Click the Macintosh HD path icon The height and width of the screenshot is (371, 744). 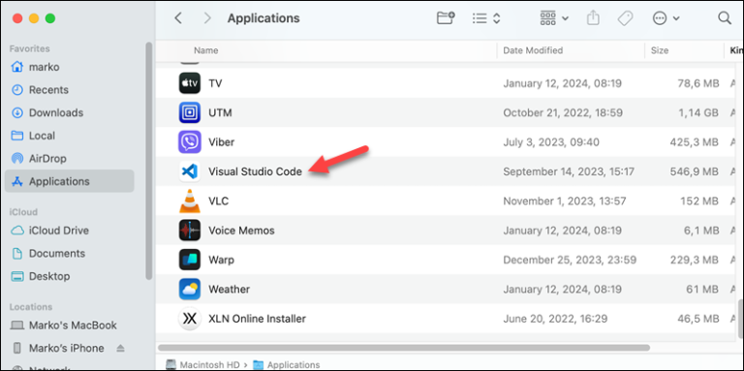coord(170,365)
